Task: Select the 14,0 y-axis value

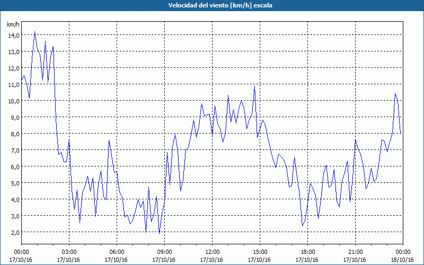Action: click(x=14, y=35)
